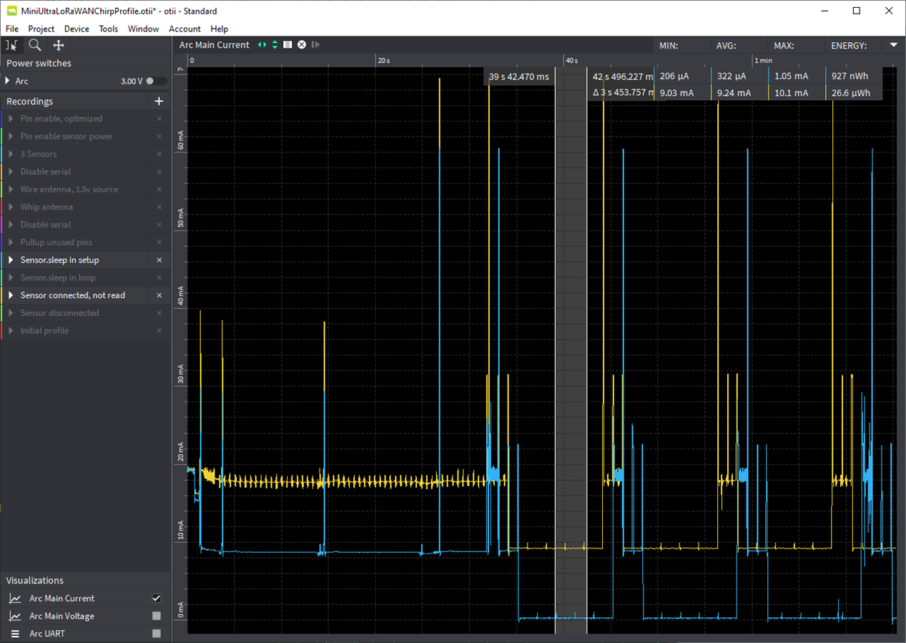Activate the magnifier zoom tool
This screenshot has width=906, height=643.
pyautogui.click(x=34, y=45)
